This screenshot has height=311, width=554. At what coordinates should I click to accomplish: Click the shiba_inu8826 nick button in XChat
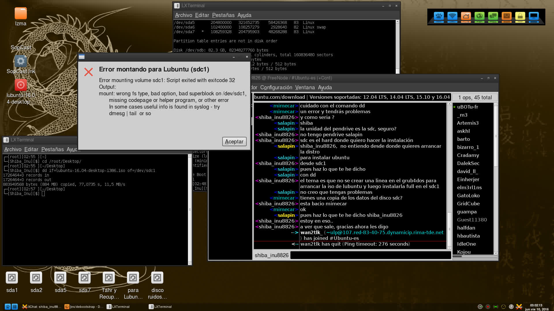(x=272, y=255)
